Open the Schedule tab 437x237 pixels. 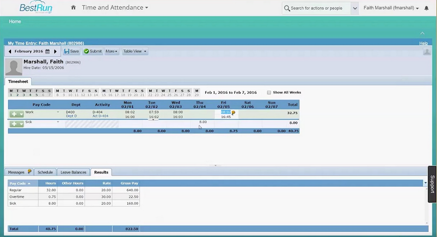click(45, 172)
